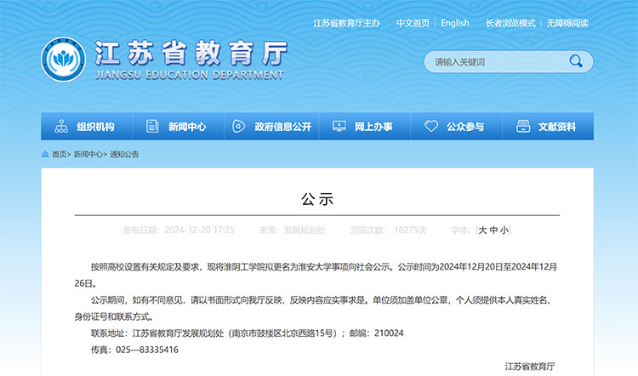Switch the site to English
The width and height of the screenshot is (638, 376).
click(455, 23)
